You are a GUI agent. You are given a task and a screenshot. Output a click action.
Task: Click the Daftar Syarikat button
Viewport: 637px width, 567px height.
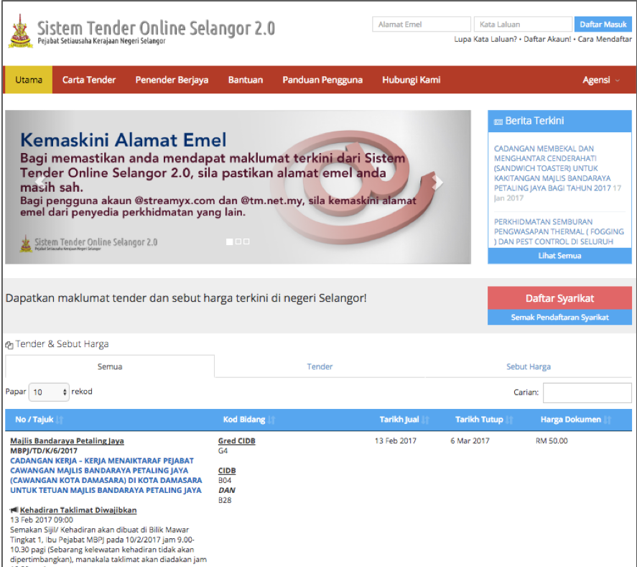560,298
